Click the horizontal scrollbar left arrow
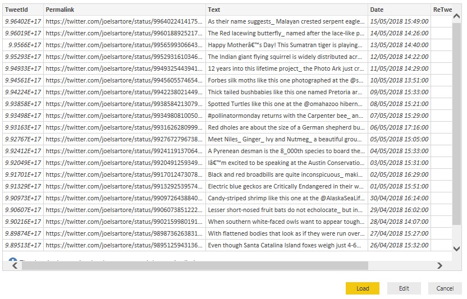467x299 pixels. tap(15, 266)
